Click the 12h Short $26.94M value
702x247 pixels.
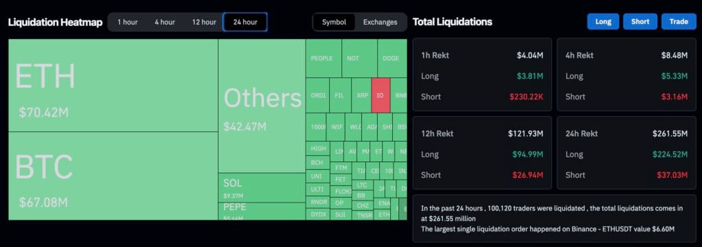(528, 175)
